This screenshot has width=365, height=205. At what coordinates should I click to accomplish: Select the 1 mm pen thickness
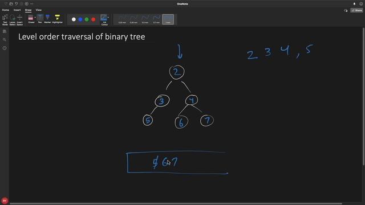click(168, 19)
